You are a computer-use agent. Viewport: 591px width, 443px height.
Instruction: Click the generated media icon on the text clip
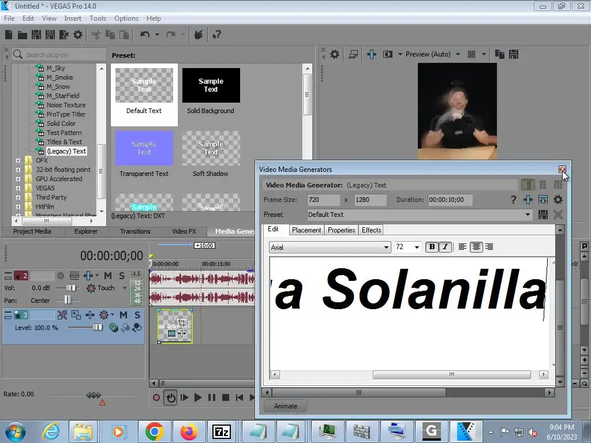172,333
